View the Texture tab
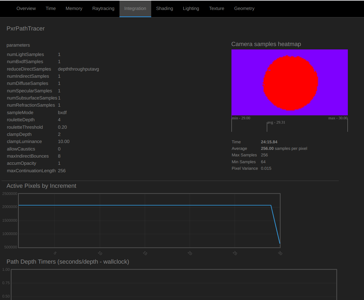Image resolution: width=364 pixels, height=300 pixels. coord(216,9)
